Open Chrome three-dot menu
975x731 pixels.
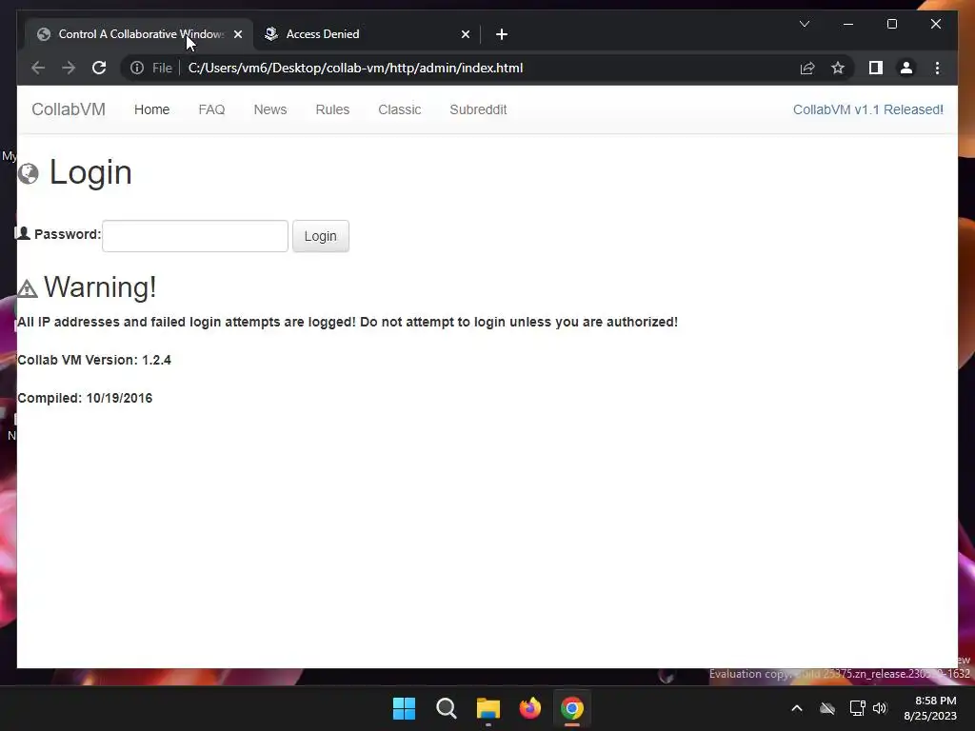click(937, 68)
